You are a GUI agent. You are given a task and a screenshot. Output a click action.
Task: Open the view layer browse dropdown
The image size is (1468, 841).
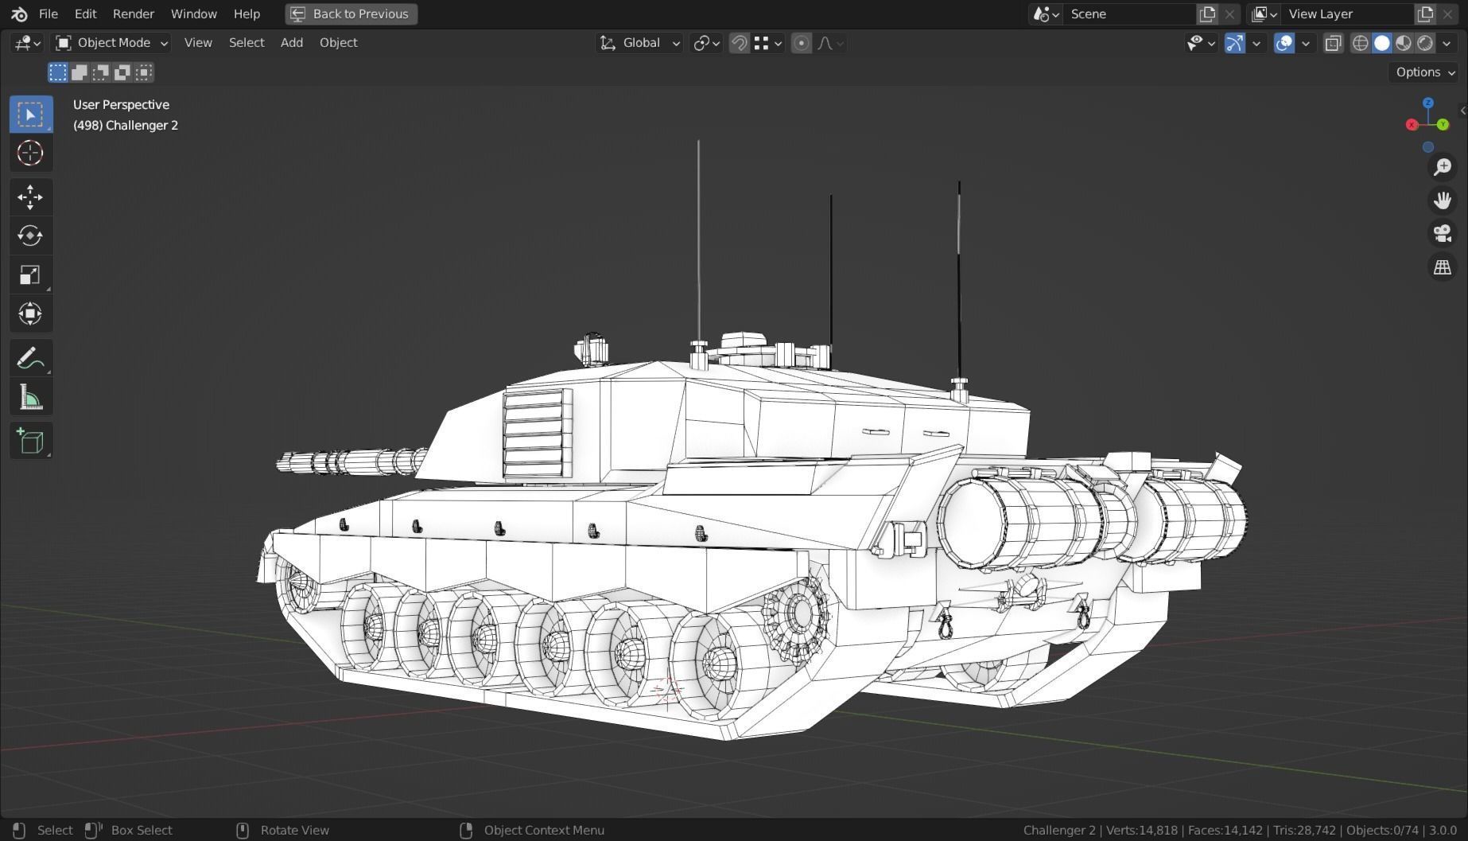1264,14
